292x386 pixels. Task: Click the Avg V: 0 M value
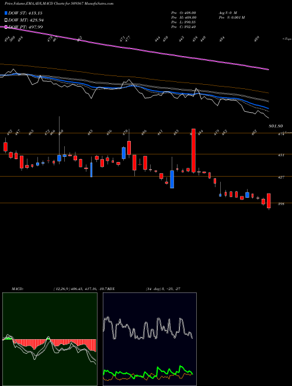pyautogui.click(x=227, y=13)
